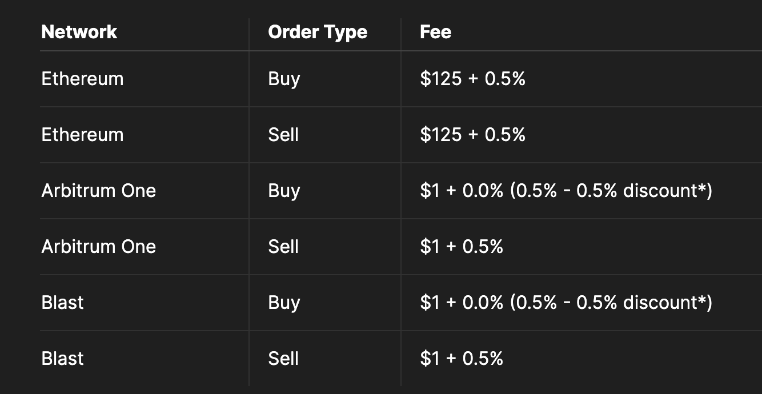Click the Network column header
Image resolution: width=762 pixels, height=394 pixels.
pos(79,32)
